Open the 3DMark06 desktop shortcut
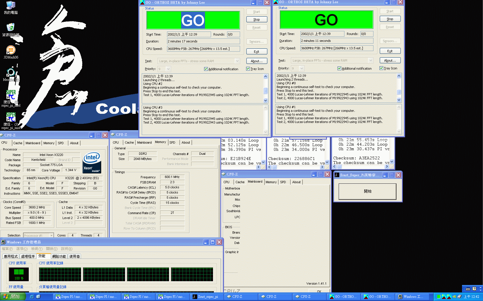Screen dimensions: 483x301 [11, 50]
